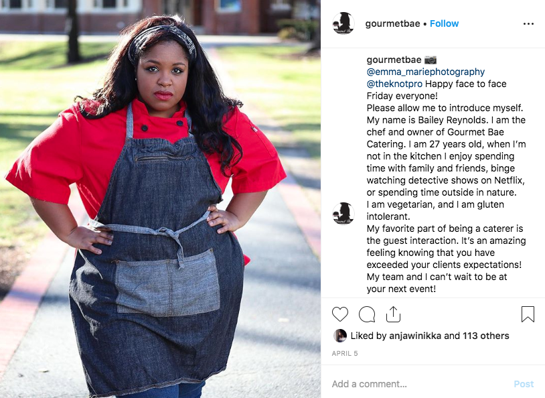Open gourmetbae username in post header
Screen dimensions: 545x398
[392, 23]
